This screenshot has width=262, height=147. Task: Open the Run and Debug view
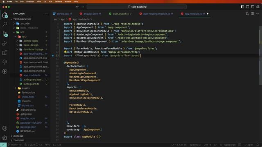pos(5,43)
